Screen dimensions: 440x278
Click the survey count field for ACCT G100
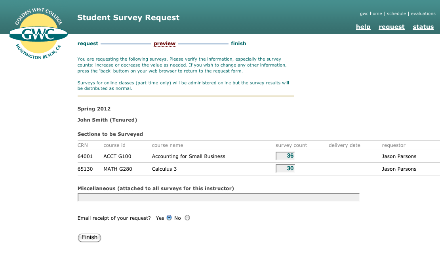(285, 156)
